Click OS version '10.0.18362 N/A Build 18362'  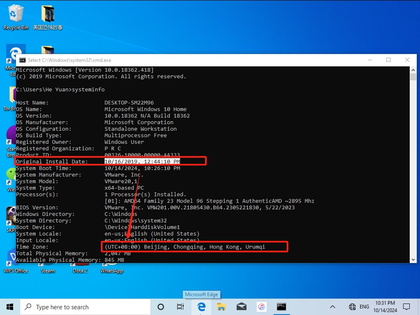pyautogui.click(x=147, y=116)
